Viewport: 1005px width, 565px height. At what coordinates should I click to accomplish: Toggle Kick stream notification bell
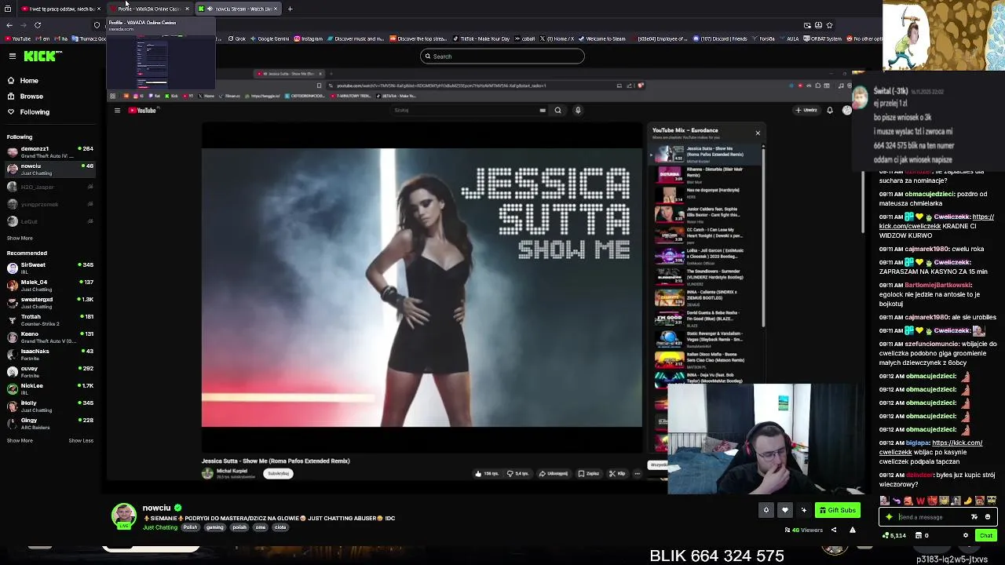[x=766, y=510]
